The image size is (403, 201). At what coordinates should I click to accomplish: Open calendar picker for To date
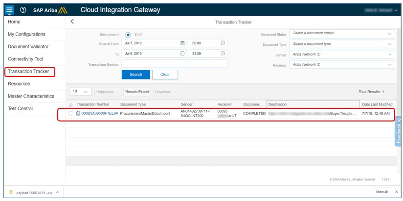tap(182, 53)
